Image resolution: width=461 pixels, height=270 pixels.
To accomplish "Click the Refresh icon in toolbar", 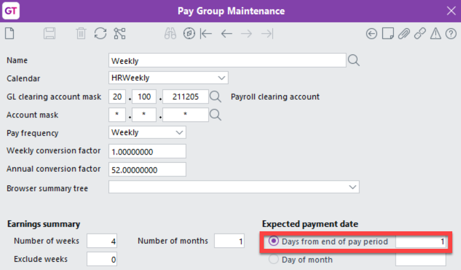I will coord(100,33).
